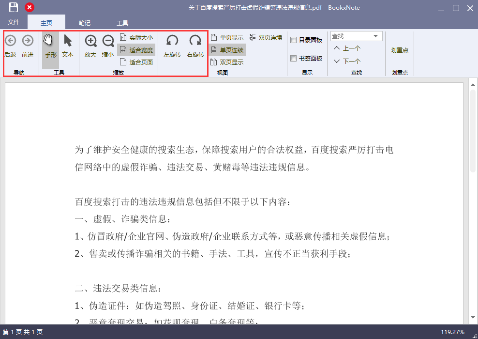Click the window title text BookxNote

tap(344, 8)
